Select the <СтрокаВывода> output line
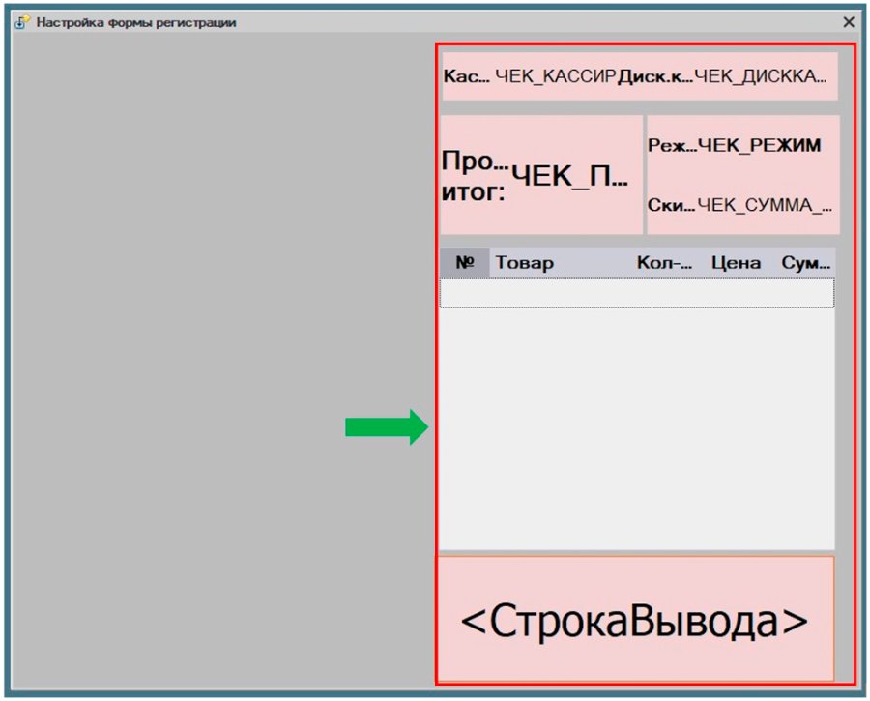870x701 pixels. tap(635, 619)
